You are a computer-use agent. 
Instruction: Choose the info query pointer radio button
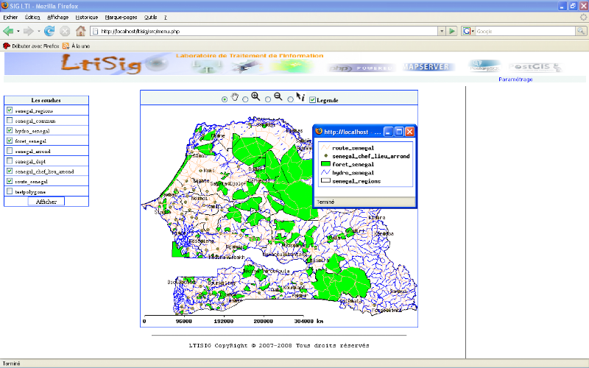pos(291,99)
